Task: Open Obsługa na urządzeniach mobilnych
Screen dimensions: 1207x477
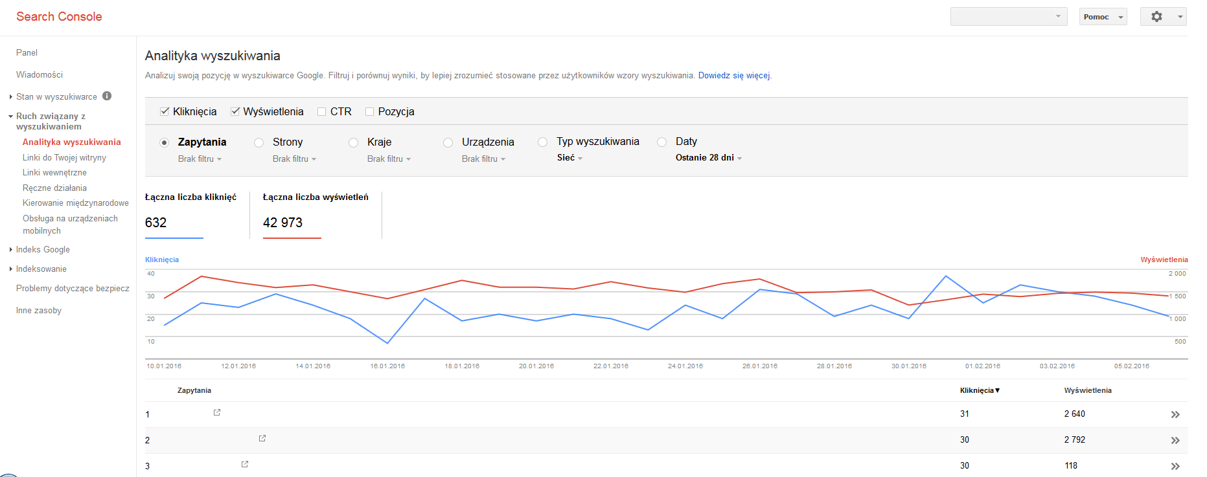Action: pyautogui.click(x=70, y=225)
